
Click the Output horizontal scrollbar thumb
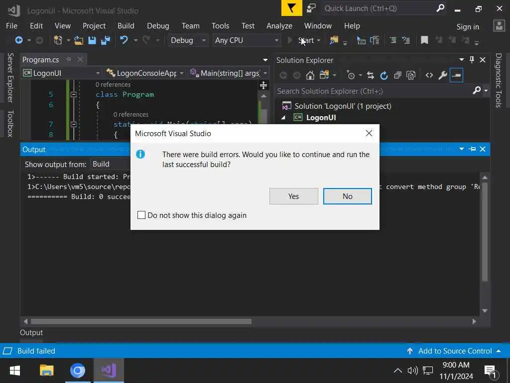141,322
